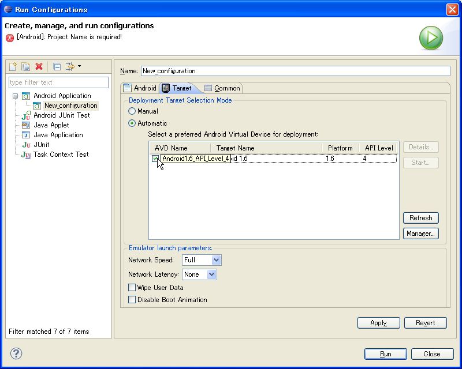Select Manual deployment mode
The image size is (462, 369).
tap(143, 111)
